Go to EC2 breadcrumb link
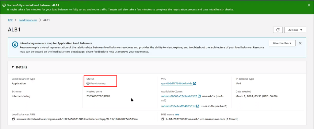Screen dimensions: 314x129 10,20
